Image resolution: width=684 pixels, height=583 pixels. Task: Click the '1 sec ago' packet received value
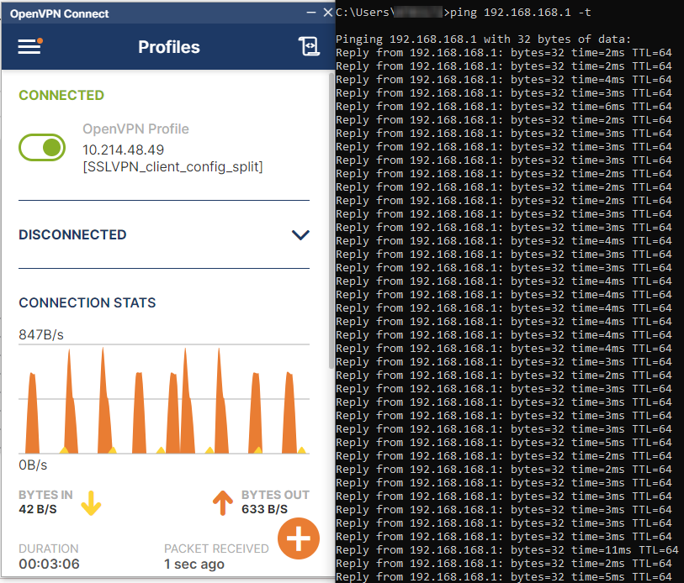click(x=194, y=565)
